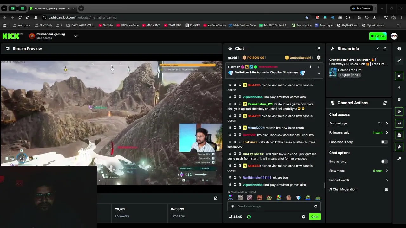Open AI Chat Moderation external link
The image size is (406, 228).
pyautogui.click(x=386, y=189)
